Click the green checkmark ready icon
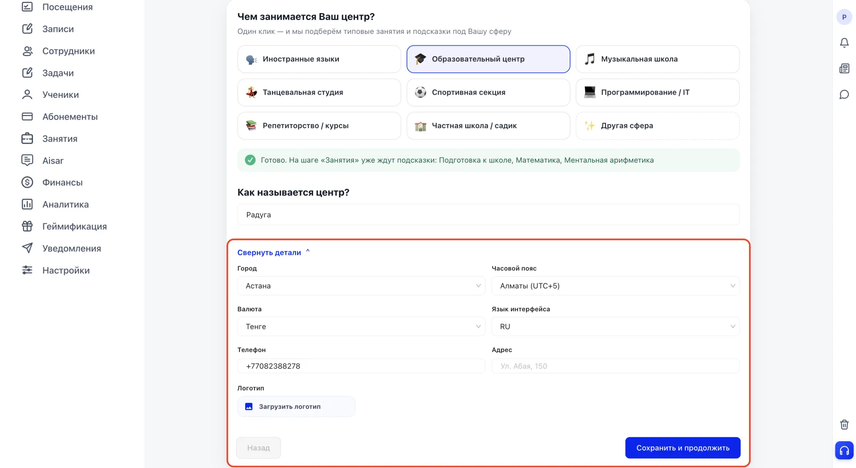Viewport: 856px width, 468px height. point(250,160)
